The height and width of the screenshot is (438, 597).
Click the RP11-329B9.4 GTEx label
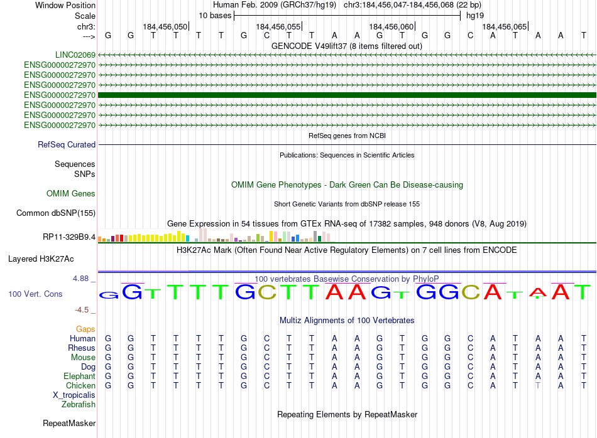point(69,237)
